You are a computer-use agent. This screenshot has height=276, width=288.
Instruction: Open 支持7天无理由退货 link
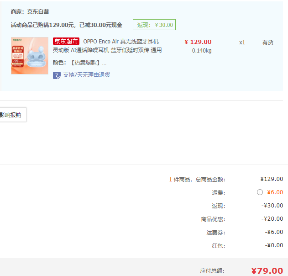tap(87, 75)
